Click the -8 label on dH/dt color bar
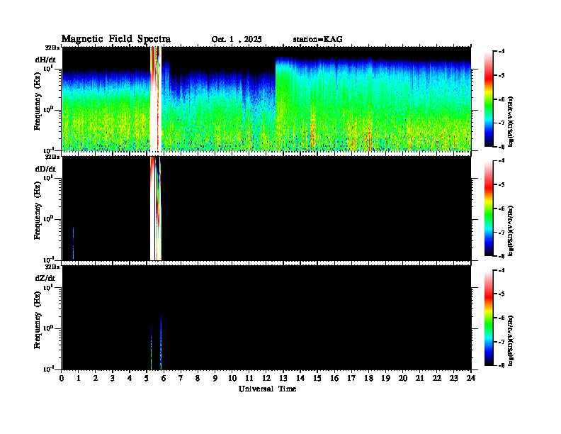Image resolution: width=561 pixels, height=434 pixels. (x=502, y=147)
